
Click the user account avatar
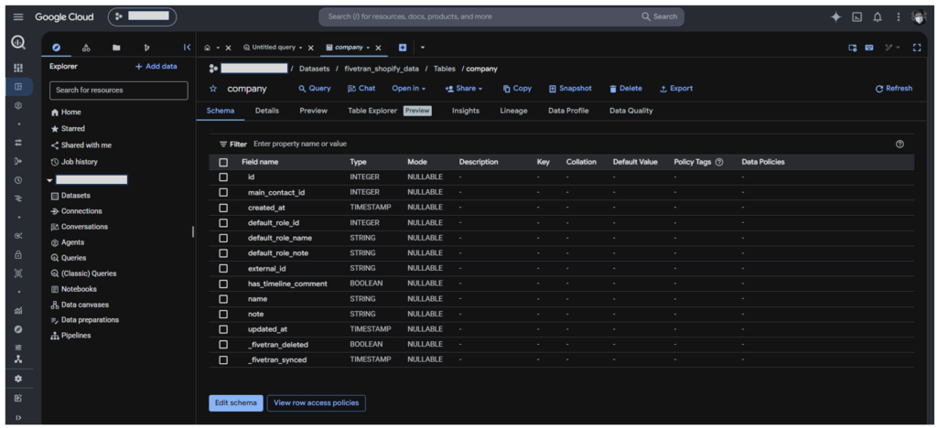[919, 16]
